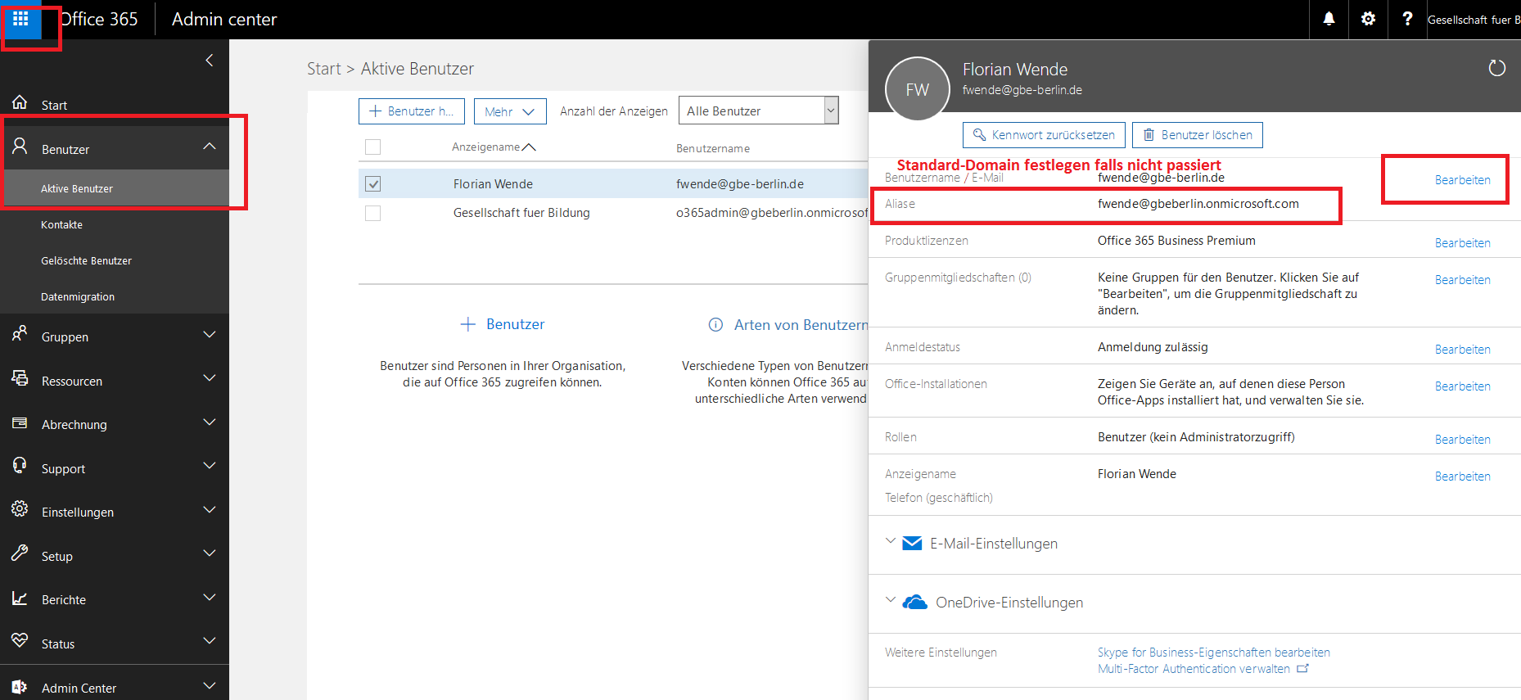Open the settings gear icon
Screen dimensions: 1521x700
tap(1368, 19)
